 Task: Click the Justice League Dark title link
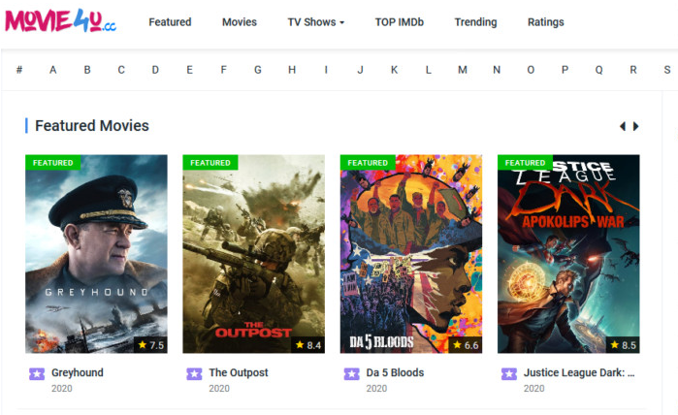pos(579,372)
